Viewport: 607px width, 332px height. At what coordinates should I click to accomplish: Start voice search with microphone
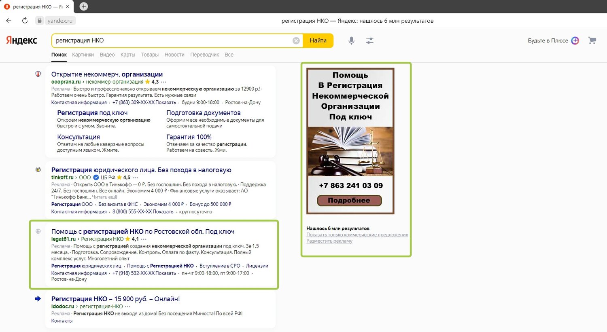[351, 40]
